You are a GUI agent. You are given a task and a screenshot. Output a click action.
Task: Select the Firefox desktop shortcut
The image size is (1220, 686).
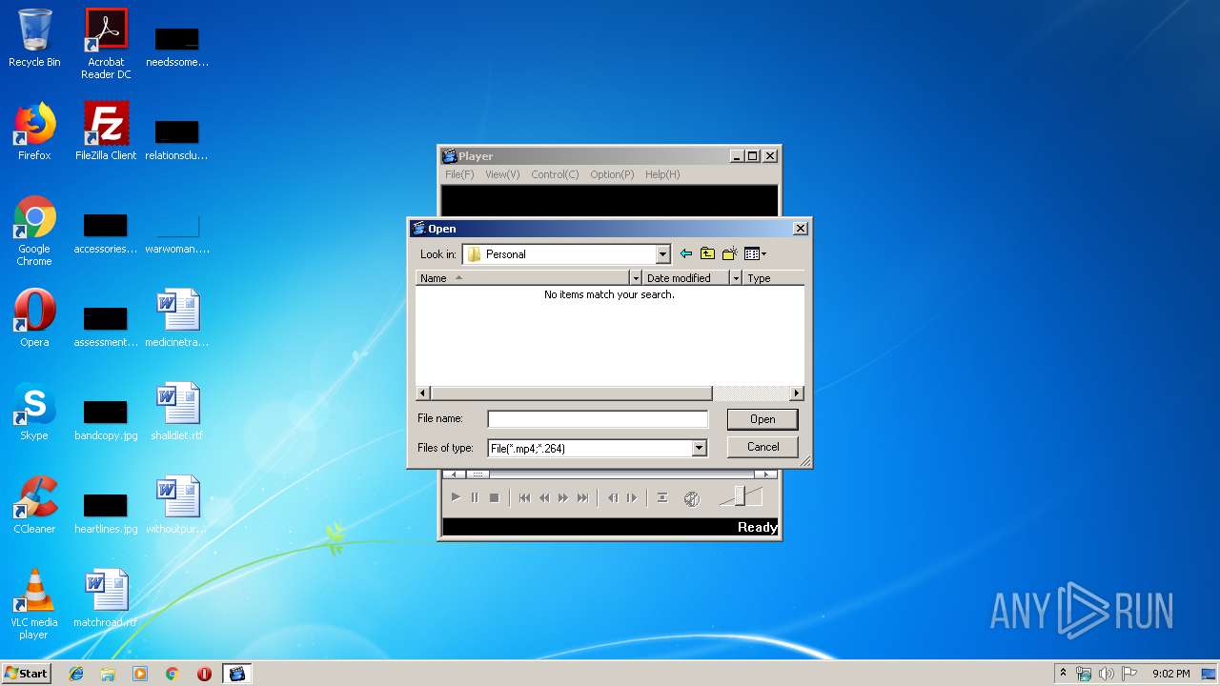(x=34, y=131)
